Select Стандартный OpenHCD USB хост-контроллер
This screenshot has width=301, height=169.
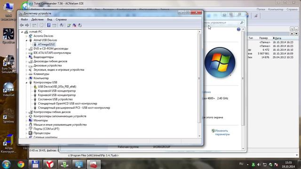[68, 103]
